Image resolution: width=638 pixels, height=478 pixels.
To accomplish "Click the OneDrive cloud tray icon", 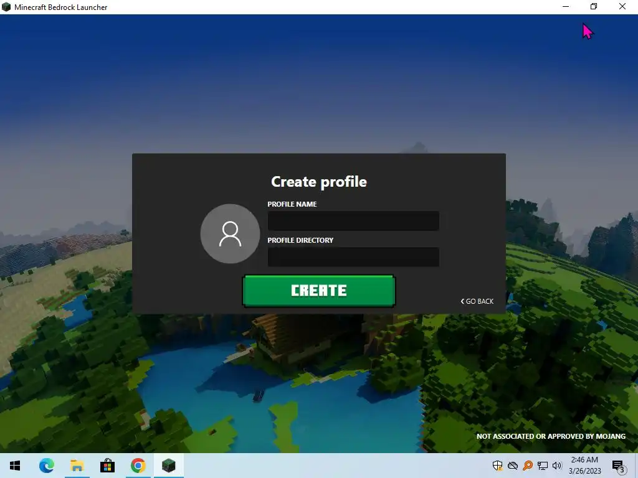I will [x=513, y=466].
